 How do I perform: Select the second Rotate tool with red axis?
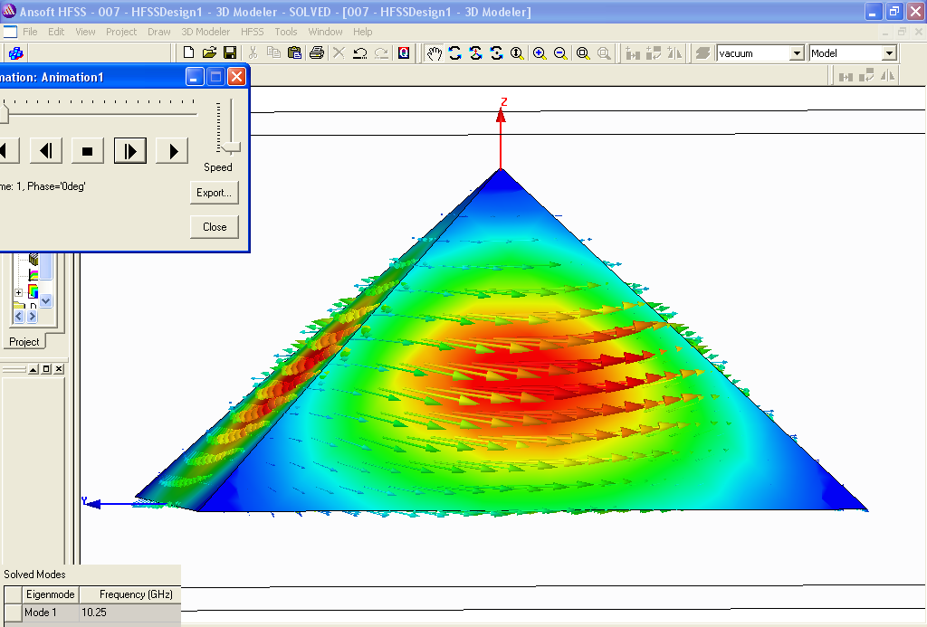tap(476, 53)
